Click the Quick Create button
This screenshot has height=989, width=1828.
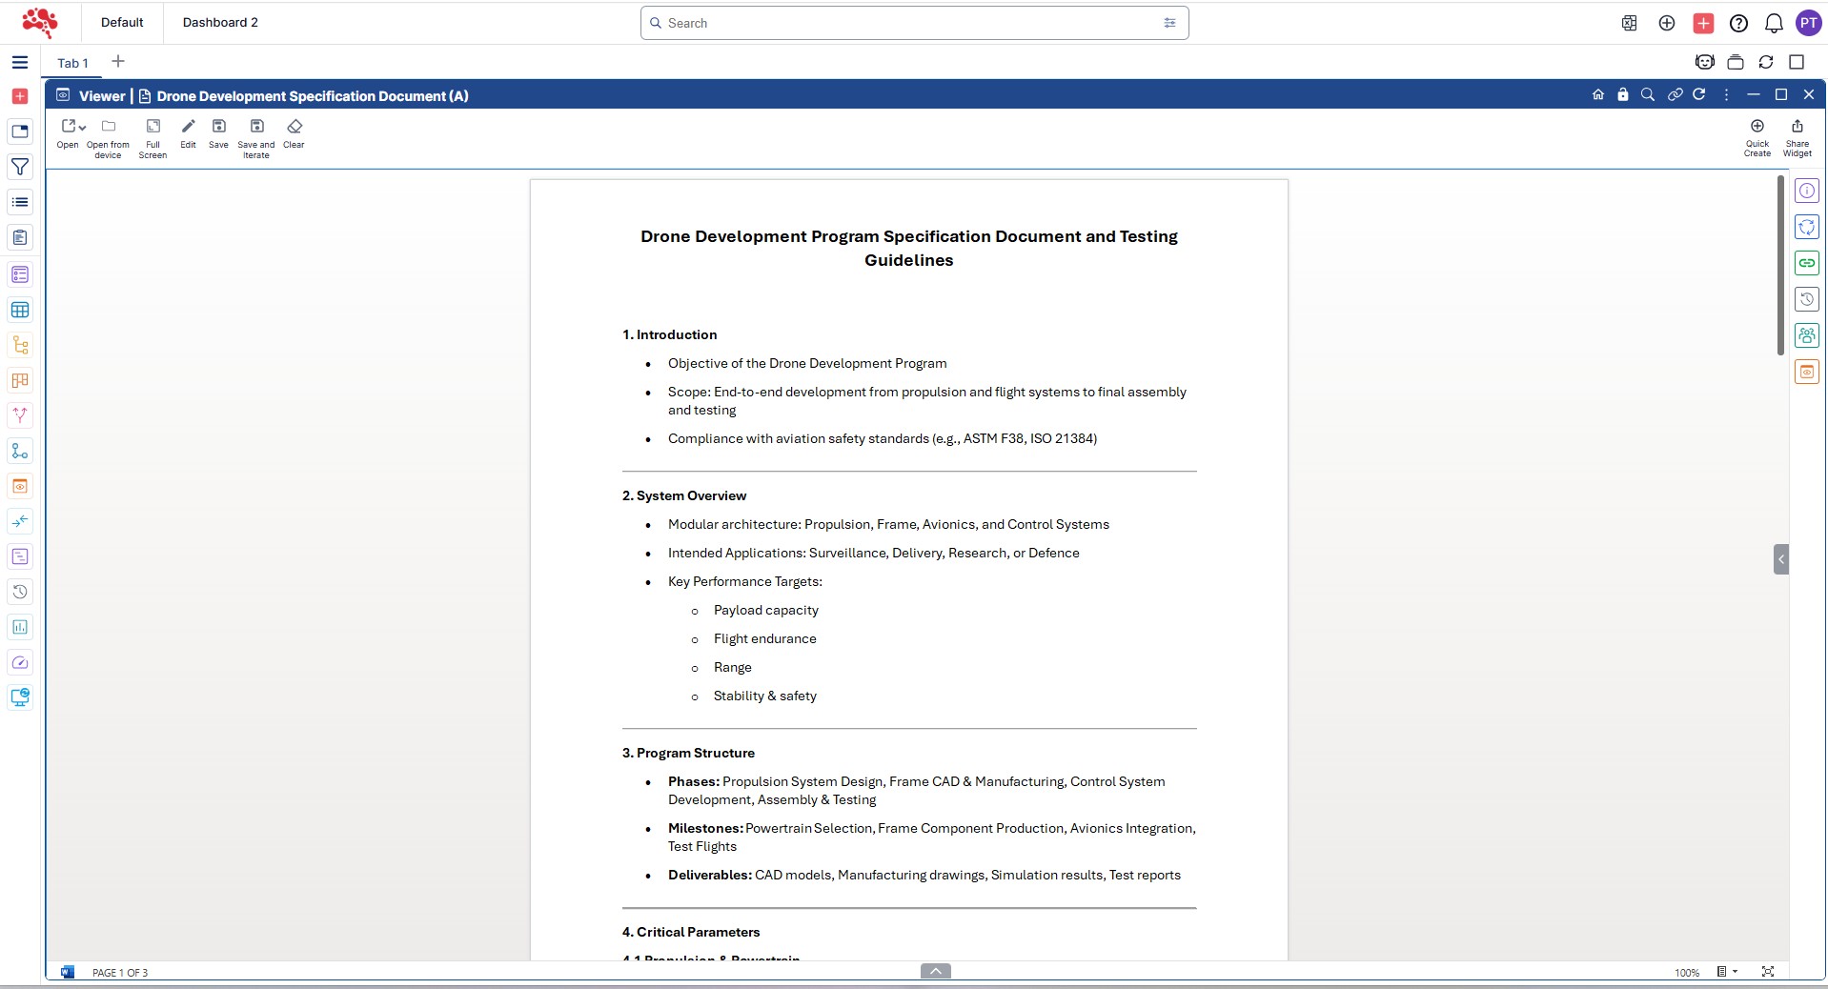1757,127
